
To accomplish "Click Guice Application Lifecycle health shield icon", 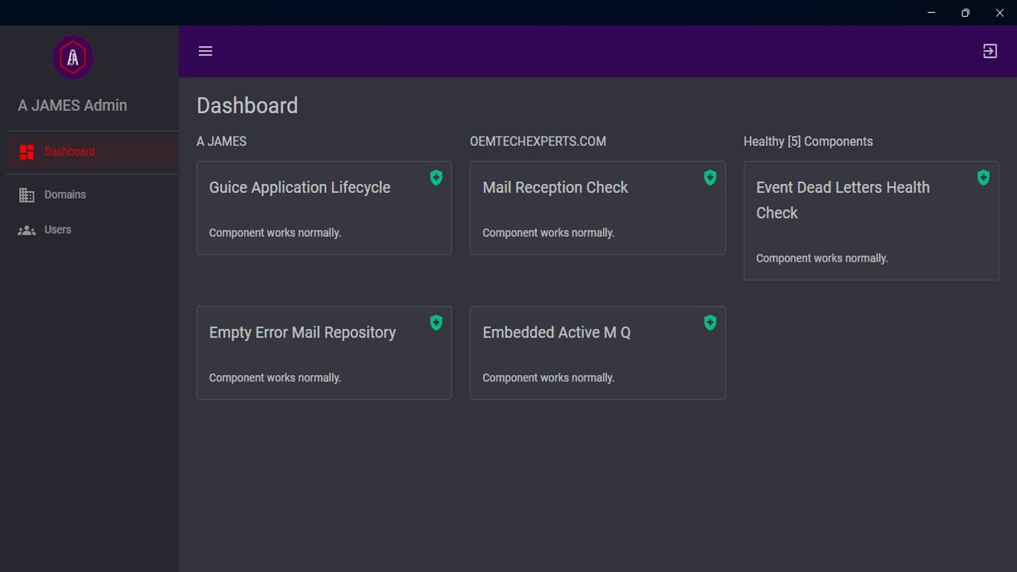I will tap(436, 178).
